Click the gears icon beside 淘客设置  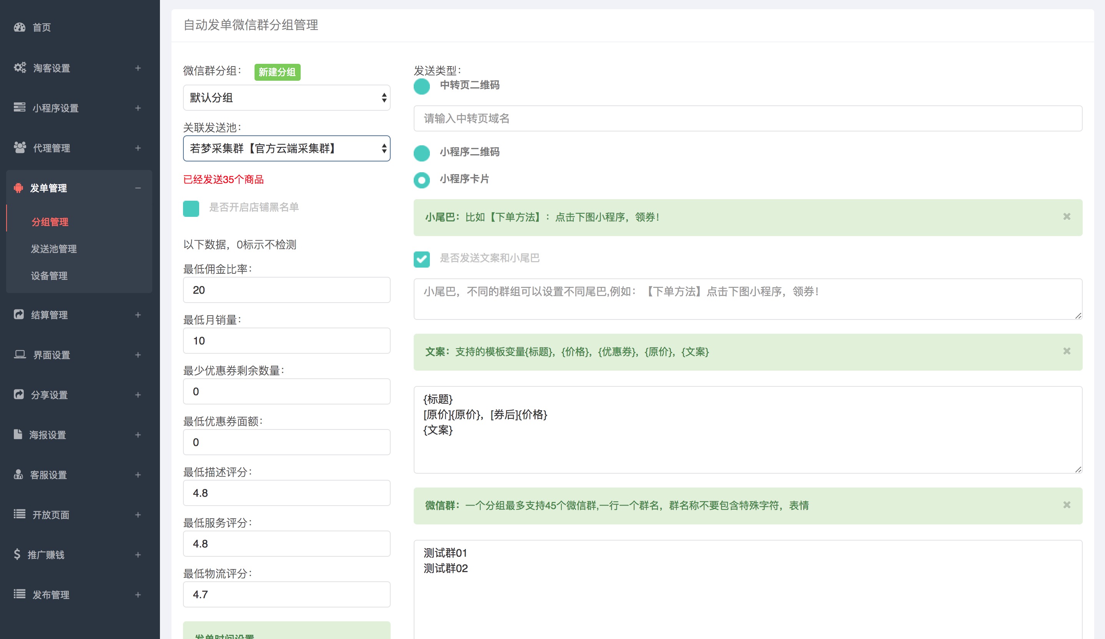point(20,68)
